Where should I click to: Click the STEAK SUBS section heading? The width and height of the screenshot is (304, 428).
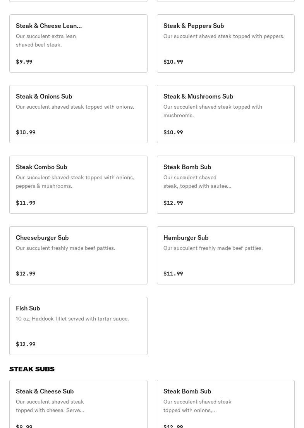[32, 369]
